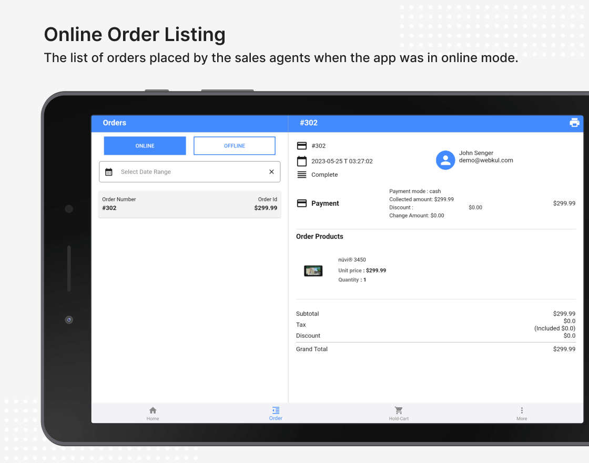Click 'Collected amount: $299.99' text

[421, 199]
